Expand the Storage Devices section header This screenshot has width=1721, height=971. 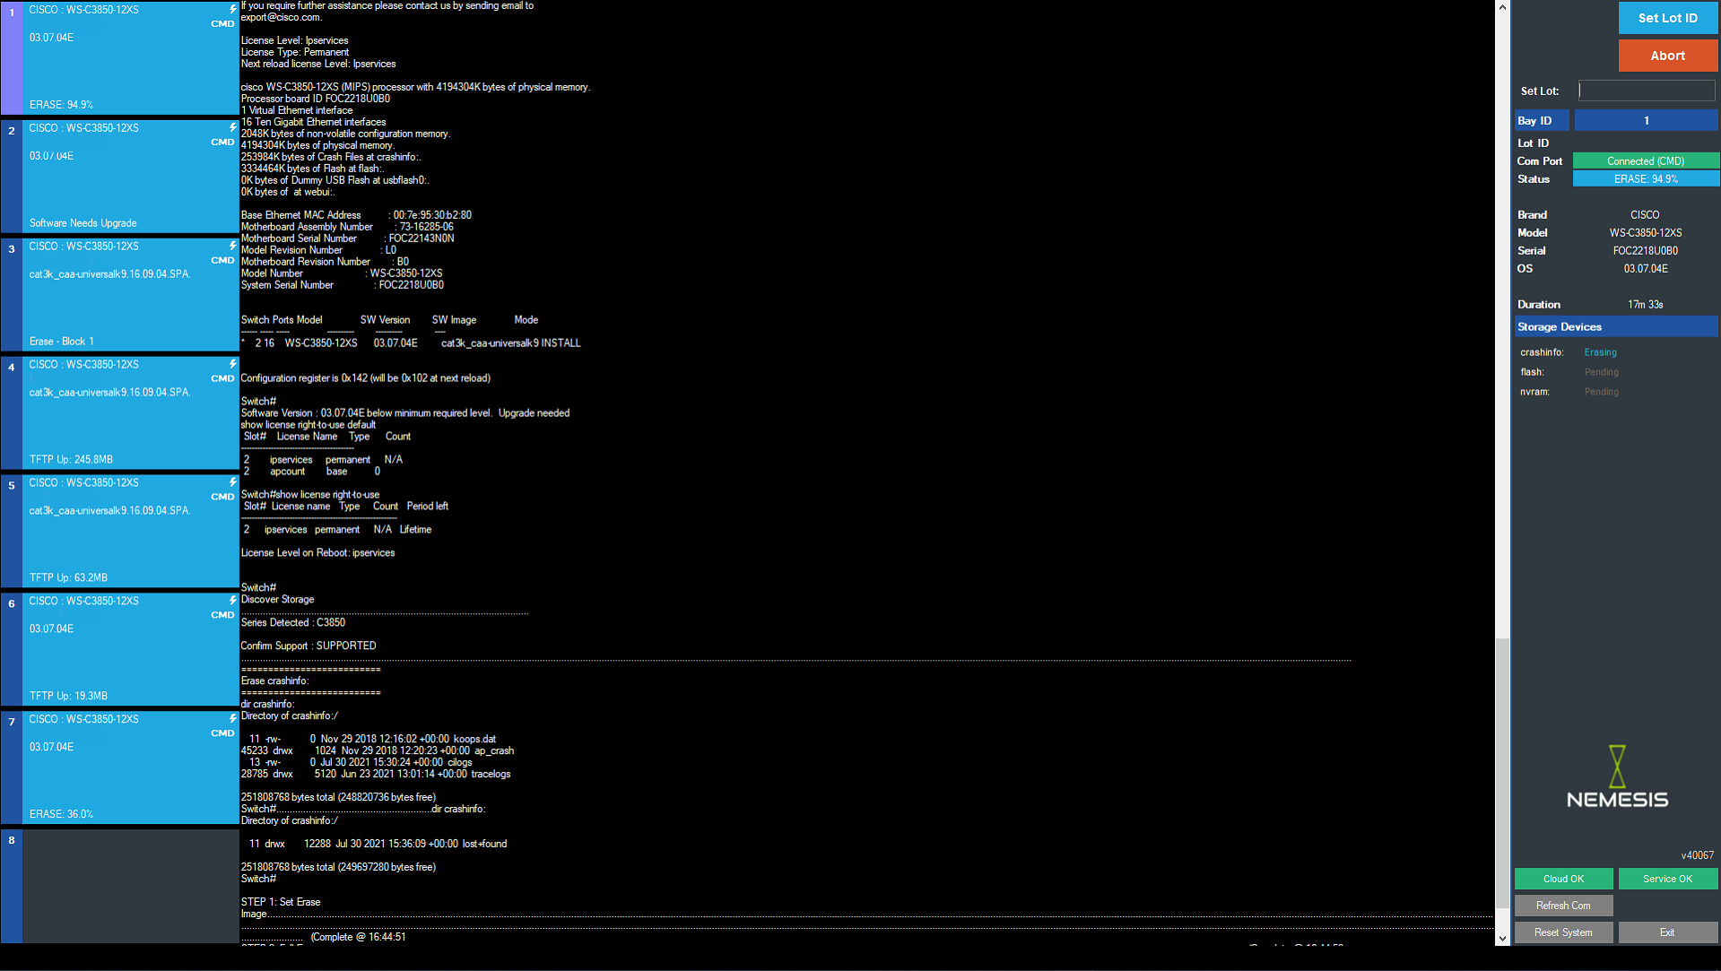click(x=1615, y=326)
